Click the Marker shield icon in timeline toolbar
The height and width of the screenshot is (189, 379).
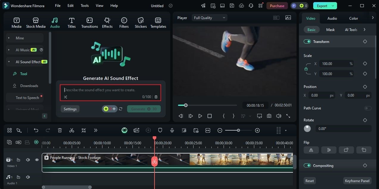(x=160, y=130)
